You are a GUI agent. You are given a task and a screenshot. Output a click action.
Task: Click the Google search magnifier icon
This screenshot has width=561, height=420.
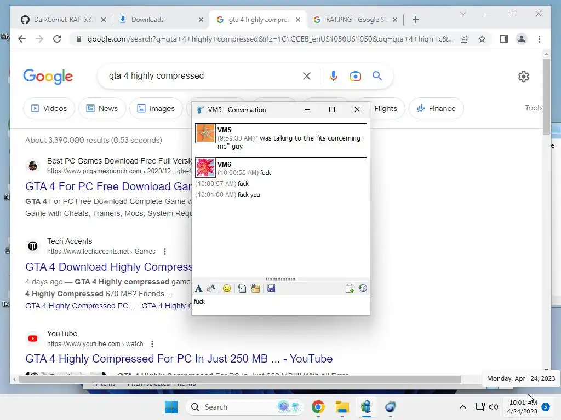point(377,75)
